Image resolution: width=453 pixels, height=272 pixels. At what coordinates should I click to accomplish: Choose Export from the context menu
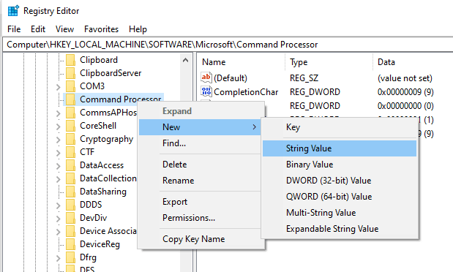(x=201, y=202)
